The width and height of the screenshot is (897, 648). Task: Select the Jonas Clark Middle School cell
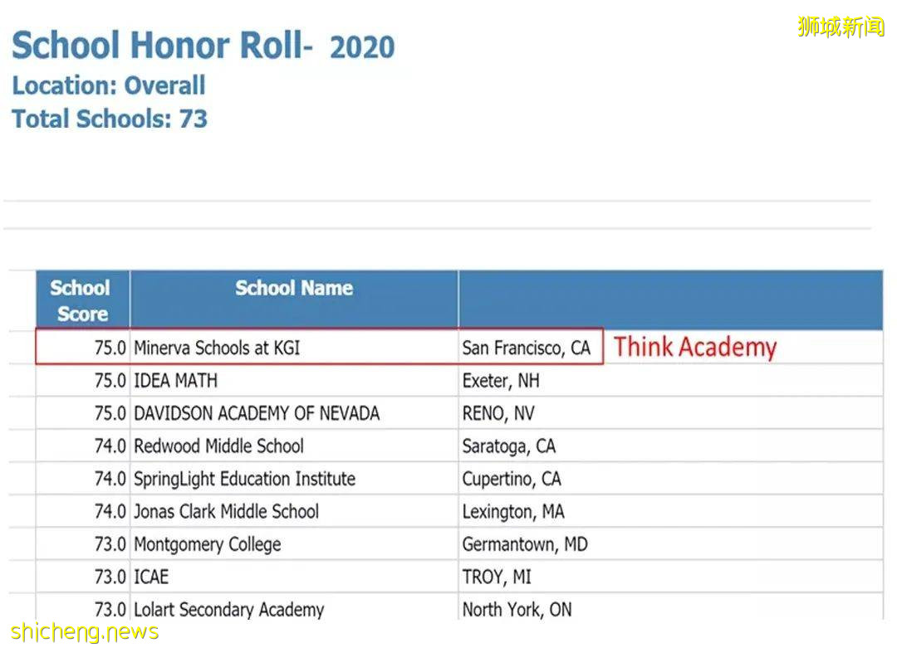pos(226,511)
